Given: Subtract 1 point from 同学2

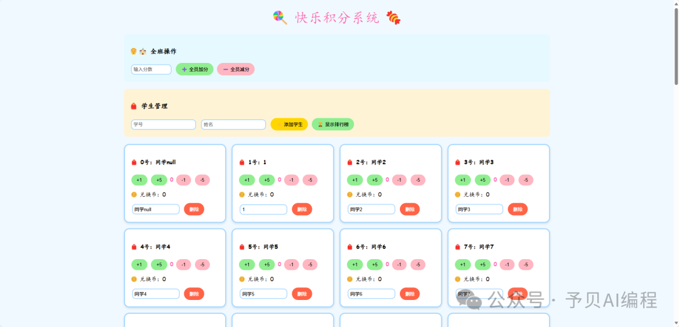Looking at the screenshot, I should [399, 180].
